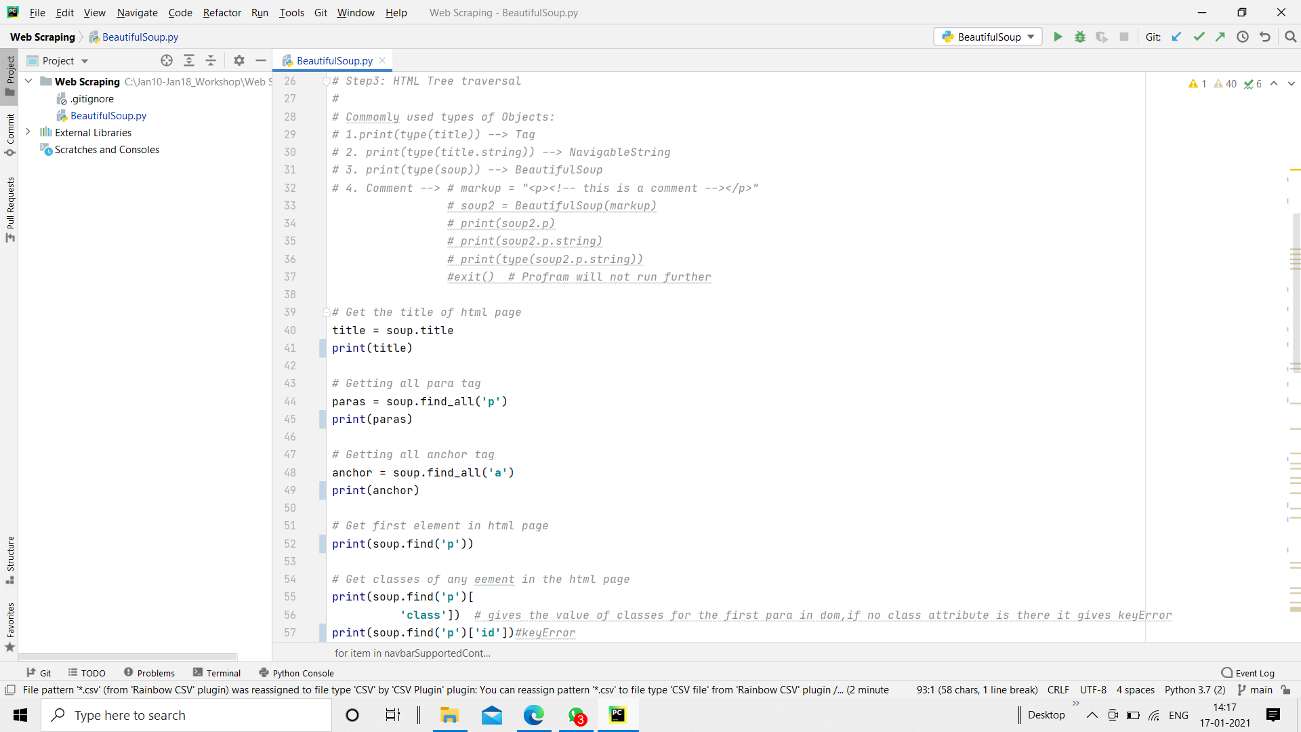This screenshot has height=732, width=1301.
Task: Click the Windows search box
Action: (x=186, y=715)
